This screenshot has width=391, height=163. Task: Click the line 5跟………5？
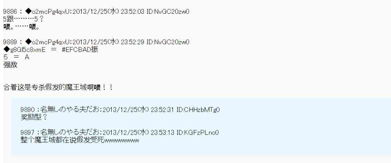pos(24,19)
